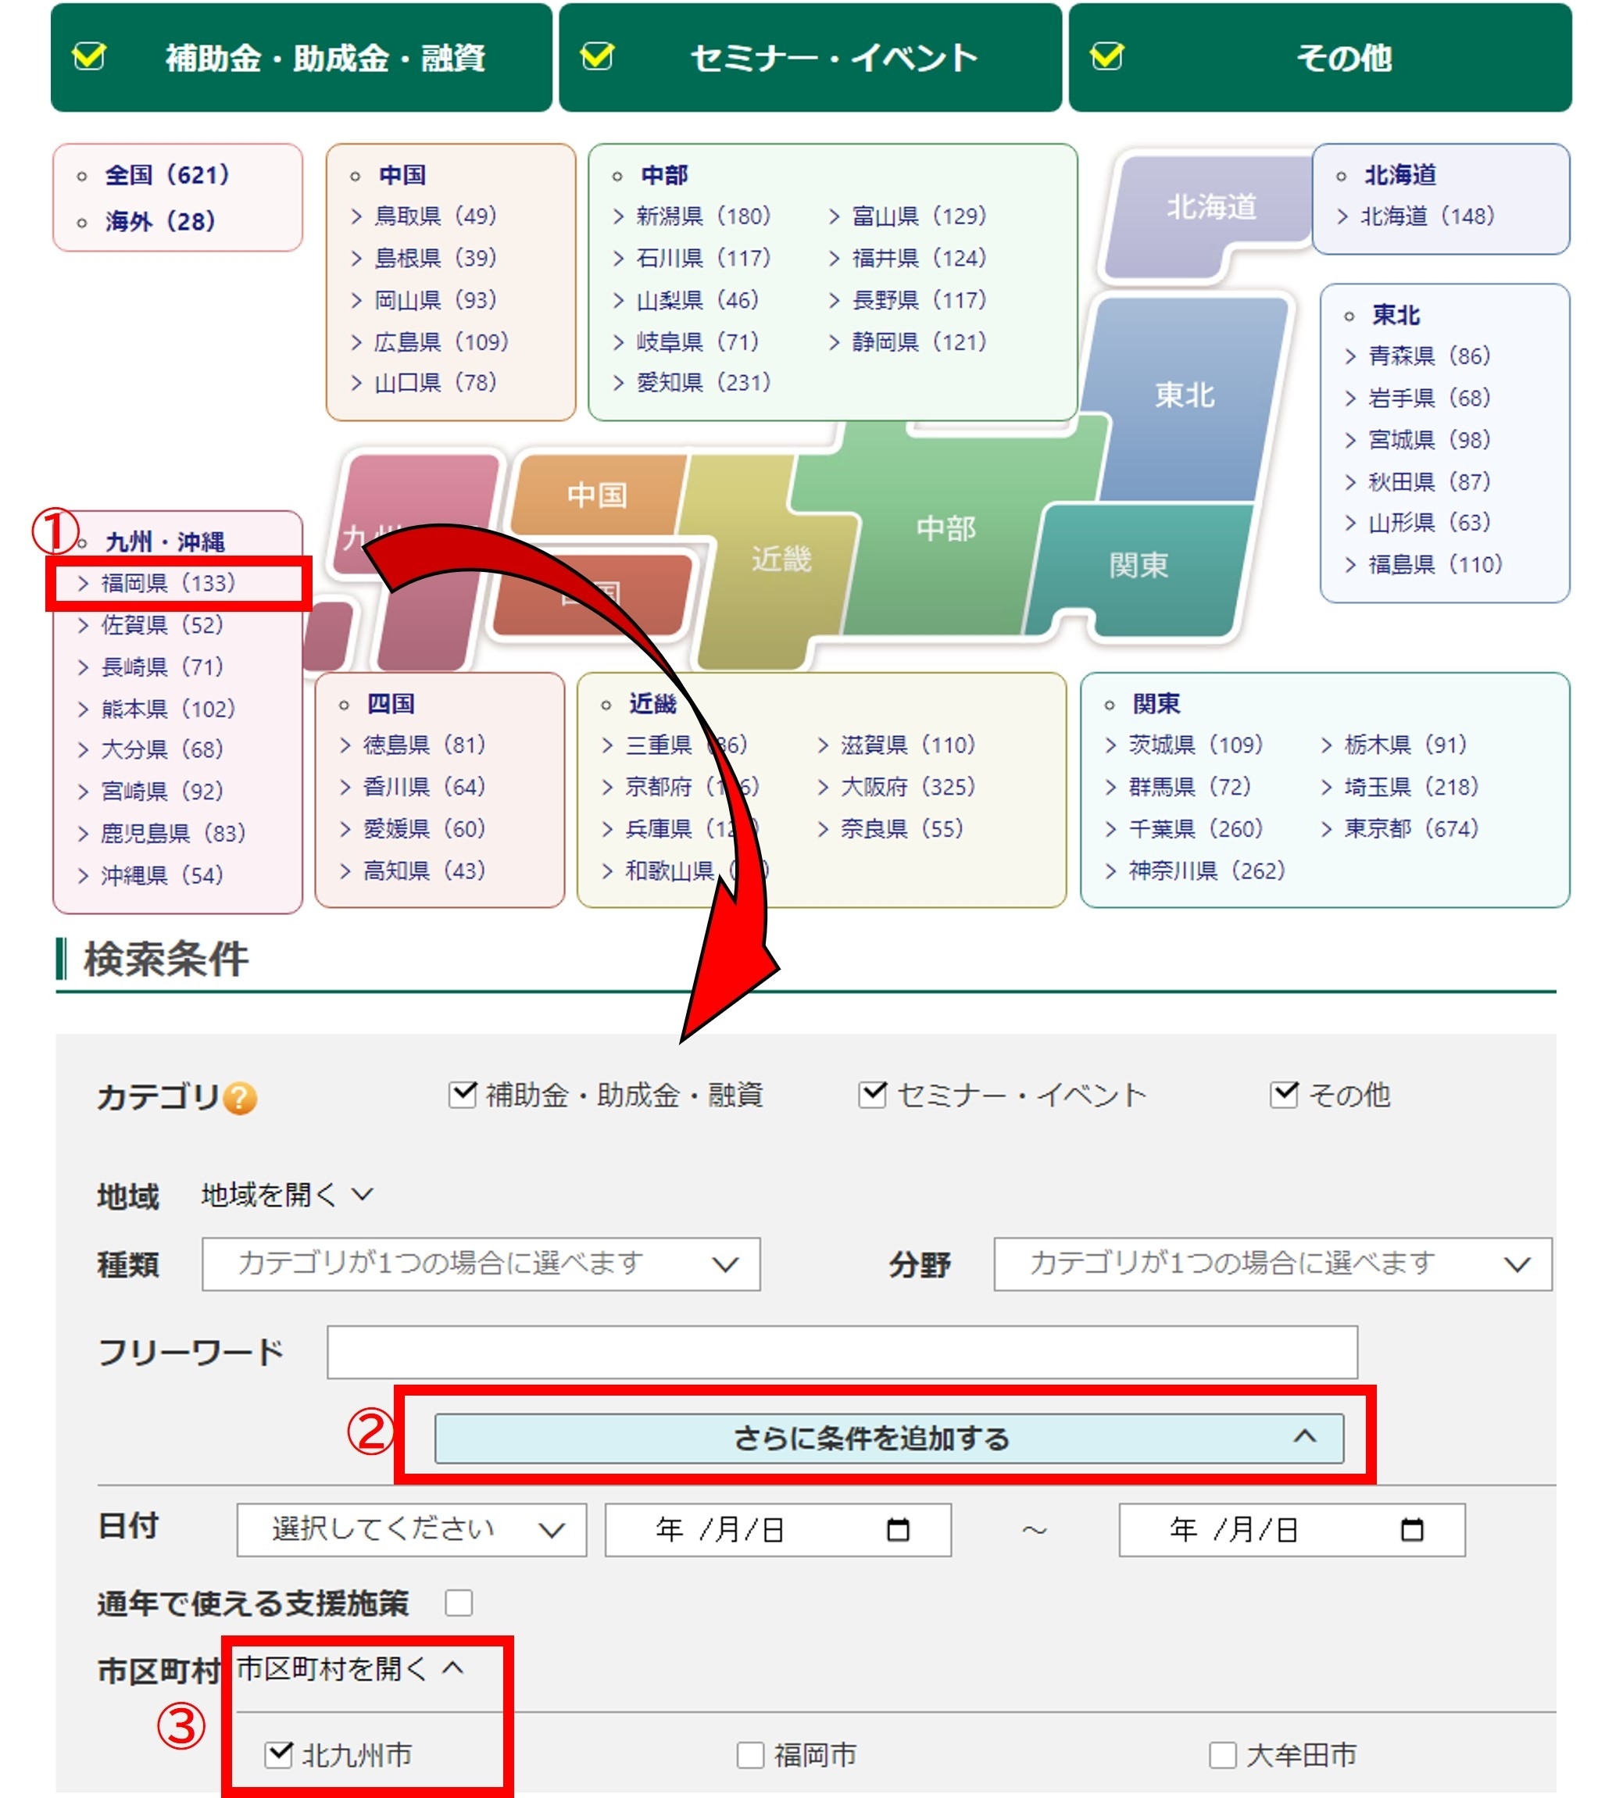This screenshot has height=1798, width=1605.
Task: Click the 四国 region heading
Action: [391, 704]
